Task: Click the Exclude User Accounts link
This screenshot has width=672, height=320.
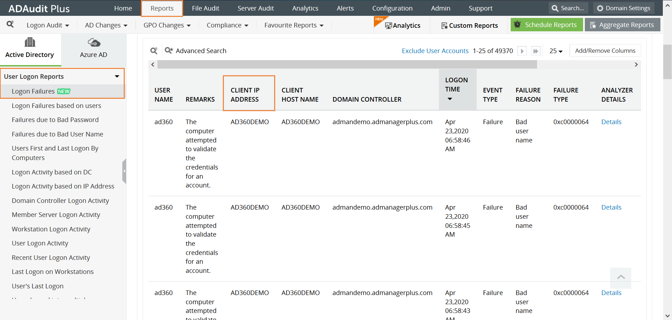Action: 435,51
